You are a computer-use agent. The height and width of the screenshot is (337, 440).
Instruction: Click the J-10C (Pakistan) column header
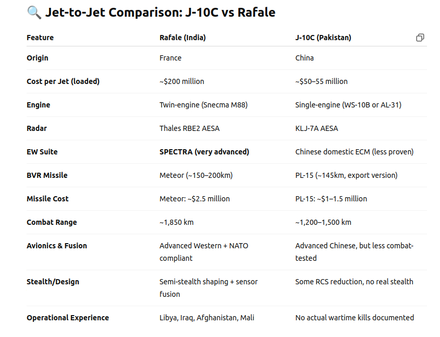(x=323, y=38)
